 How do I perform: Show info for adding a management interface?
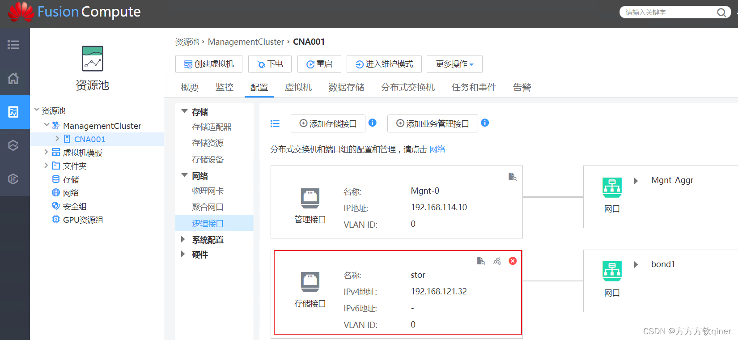coord(485,123)
